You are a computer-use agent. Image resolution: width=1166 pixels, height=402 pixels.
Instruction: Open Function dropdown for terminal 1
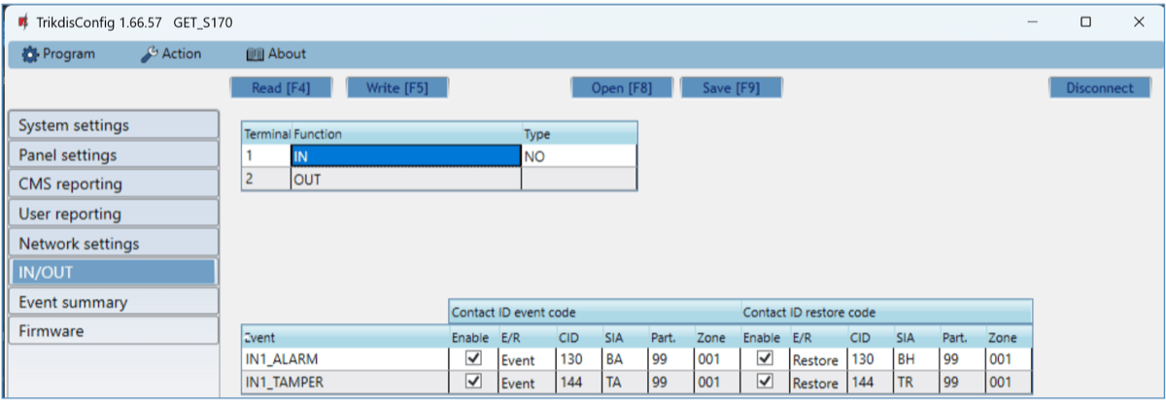(x=405, y=155)
